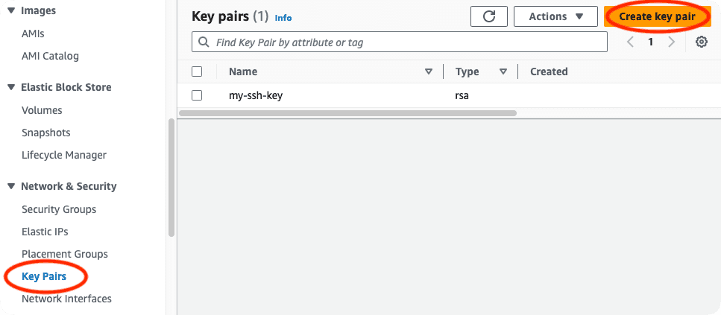Click Create key pair button
This screenshot has width=721, height=315.
pos(657,16)
